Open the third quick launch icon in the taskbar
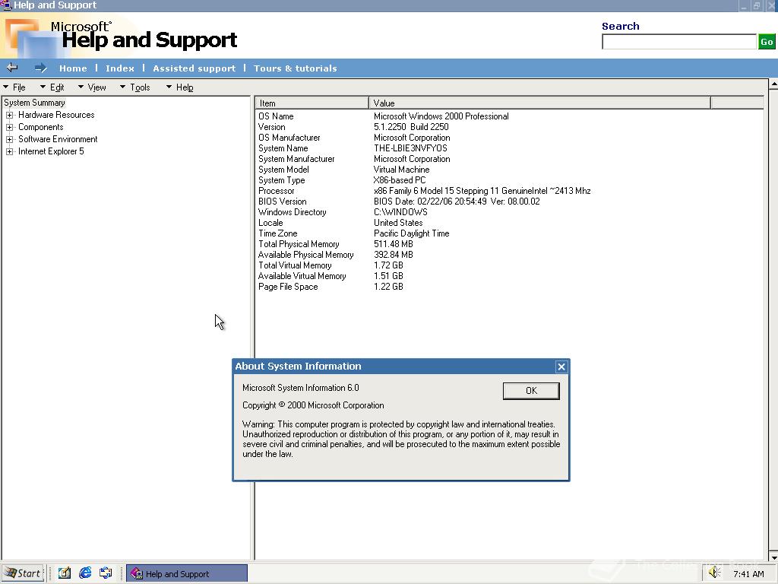 (x=106, y=573)
